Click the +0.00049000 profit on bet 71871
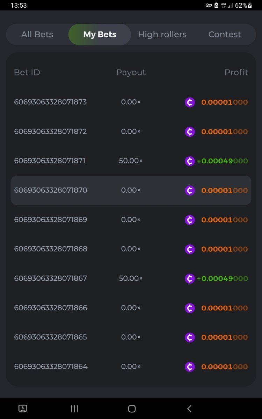The width and height of the screenshot is (262, 419). [x=223, y=161]
